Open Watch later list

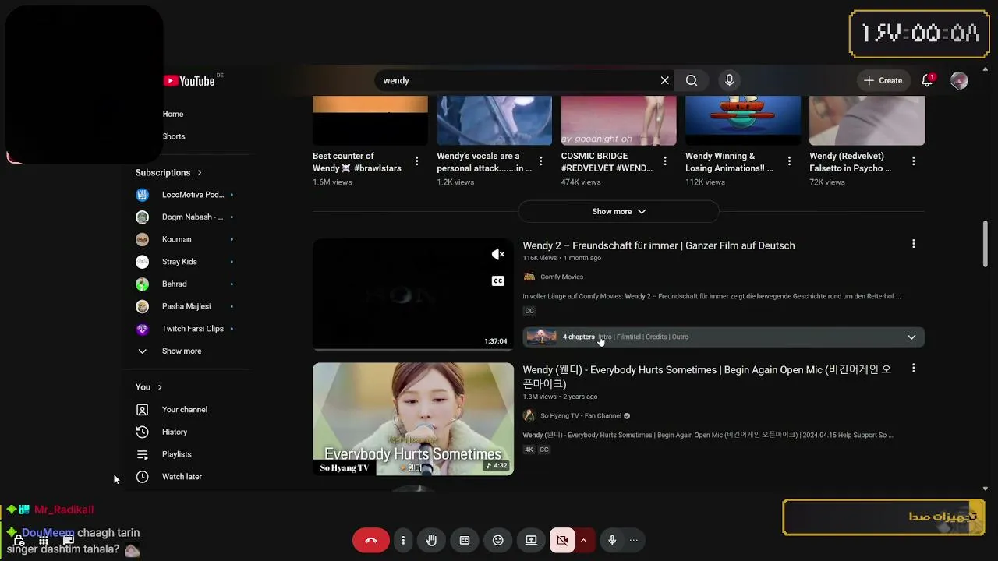[168, 477]
